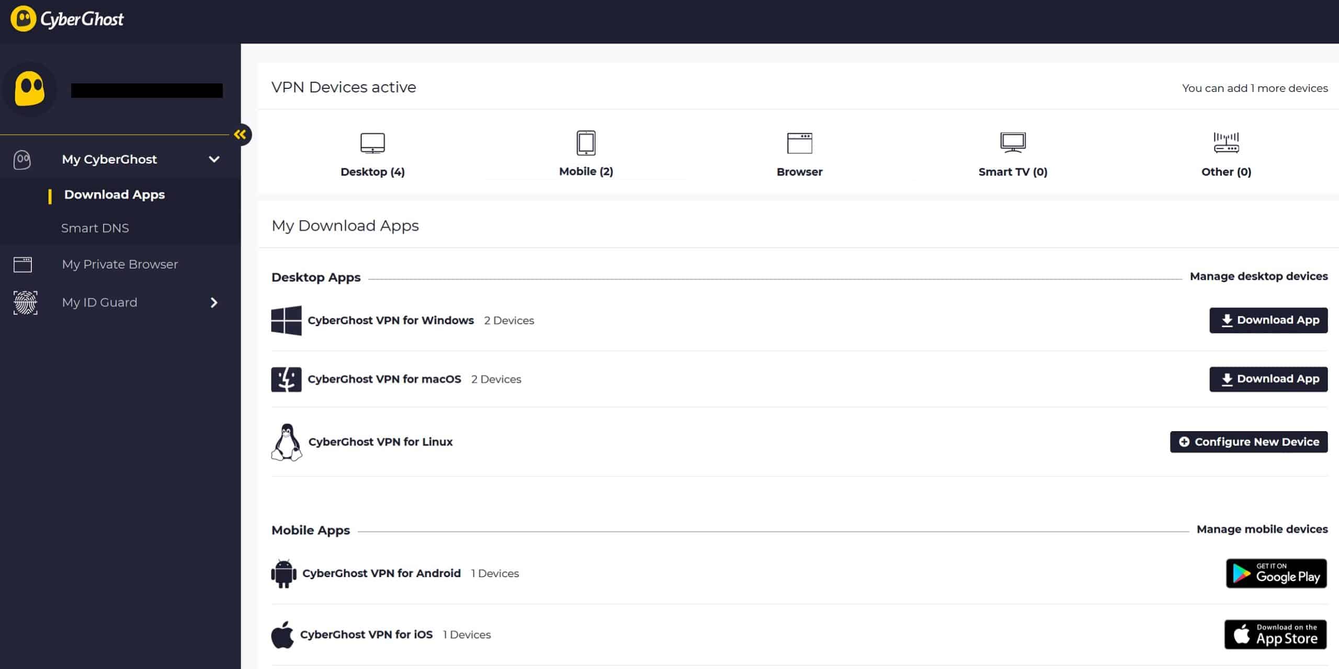Image resolution: width=1339 pixels, height=669 pixels.
Task: Click CyberGhost VPN for macOS label
Action: 384,379
